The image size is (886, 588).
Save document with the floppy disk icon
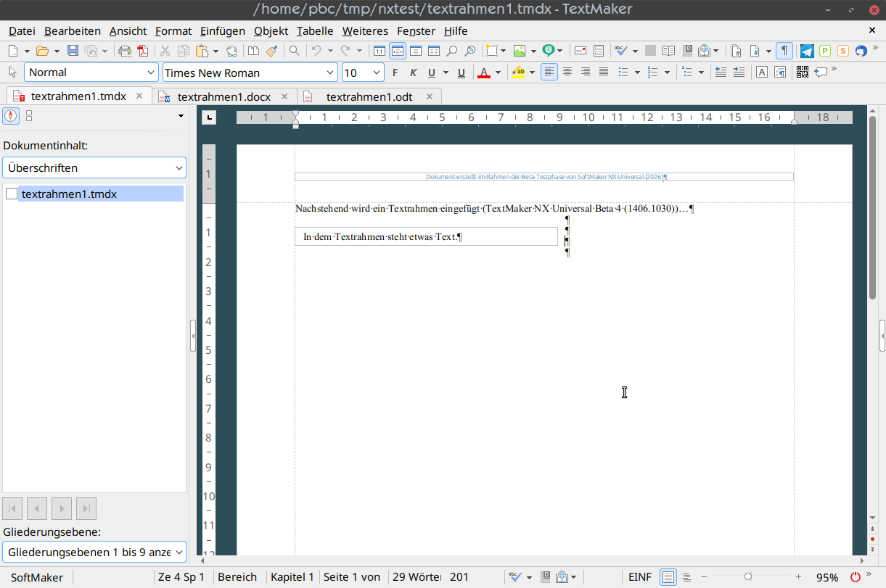(73, 51)
